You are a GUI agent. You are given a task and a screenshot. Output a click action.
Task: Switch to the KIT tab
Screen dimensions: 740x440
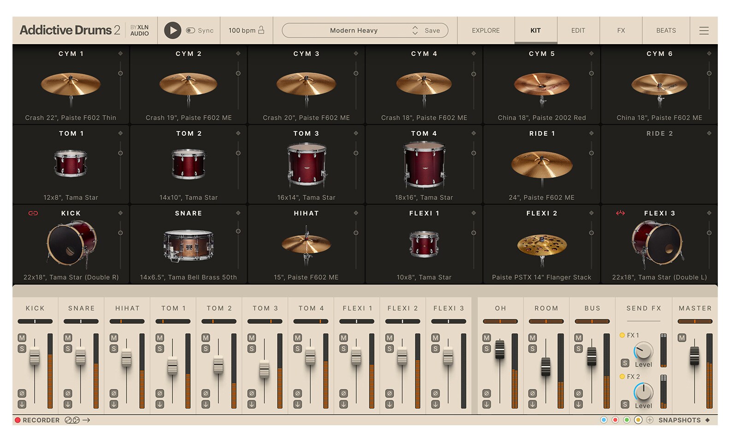click(x=535, y=30)
